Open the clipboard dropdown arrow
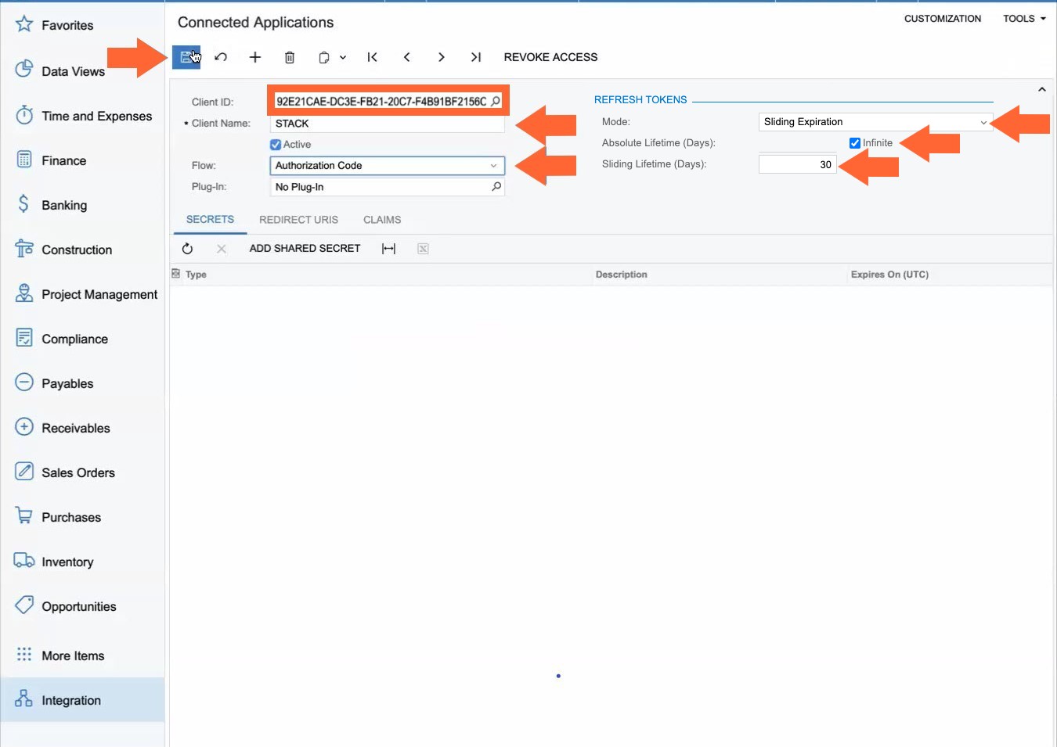1057x747 pixels. (343, 57)
